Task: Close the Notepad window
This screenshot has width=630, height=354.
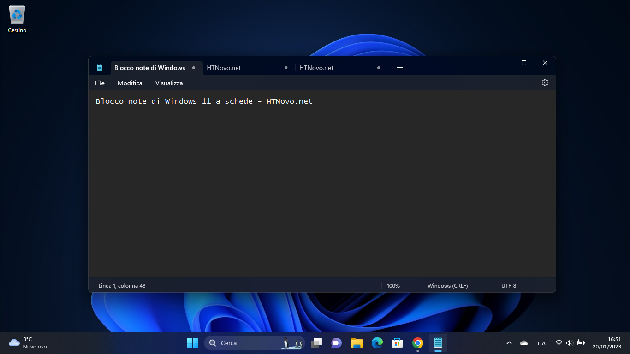Action: 545,63
